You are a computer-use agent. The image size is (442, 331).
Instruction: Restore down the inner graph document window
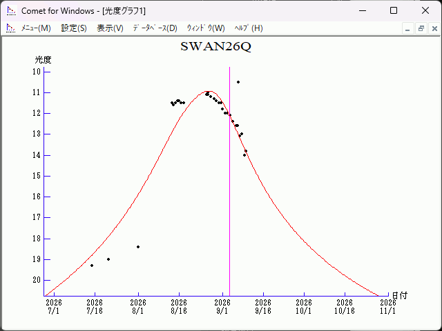click(421, 28)
